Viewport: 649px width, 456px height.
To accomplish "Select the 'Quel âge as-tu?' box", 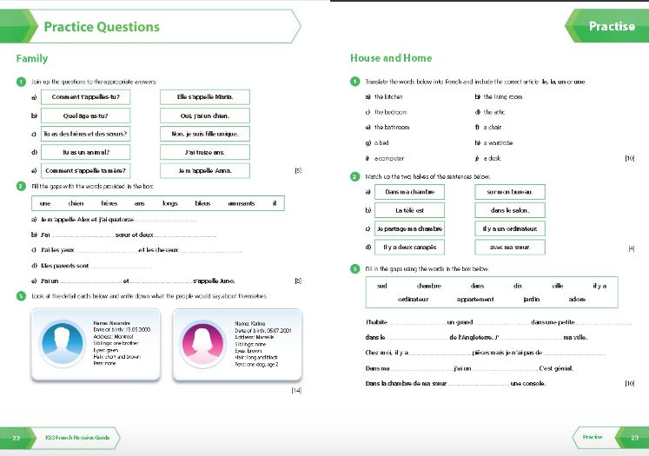I will [x=86, y=116].
